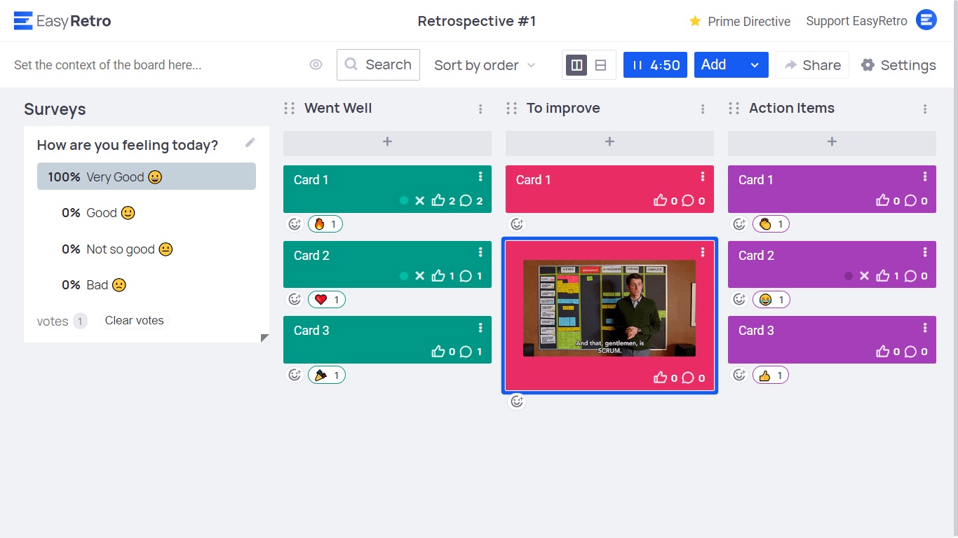
Task: Click the X icon on Went Well Card 2
Action: pyautogui.click(x=419, y=276)
